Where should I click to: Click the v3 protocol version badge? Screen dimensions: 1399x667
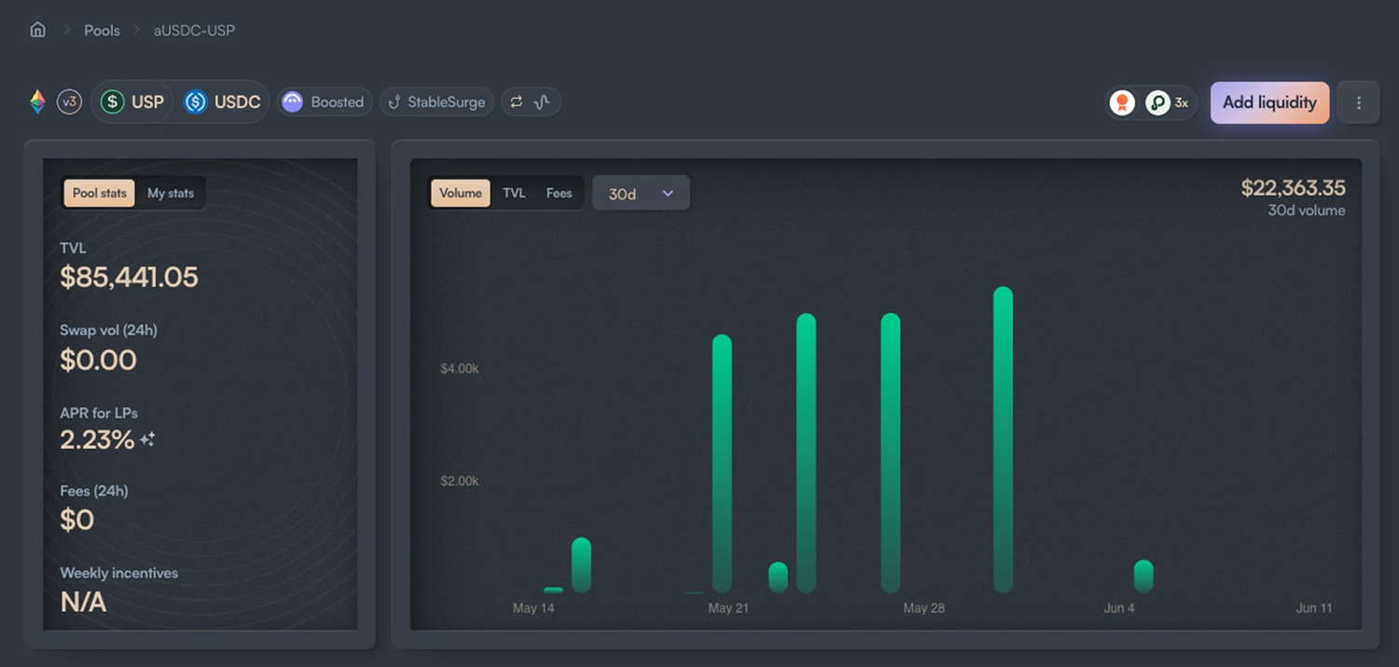coord(69,102)
